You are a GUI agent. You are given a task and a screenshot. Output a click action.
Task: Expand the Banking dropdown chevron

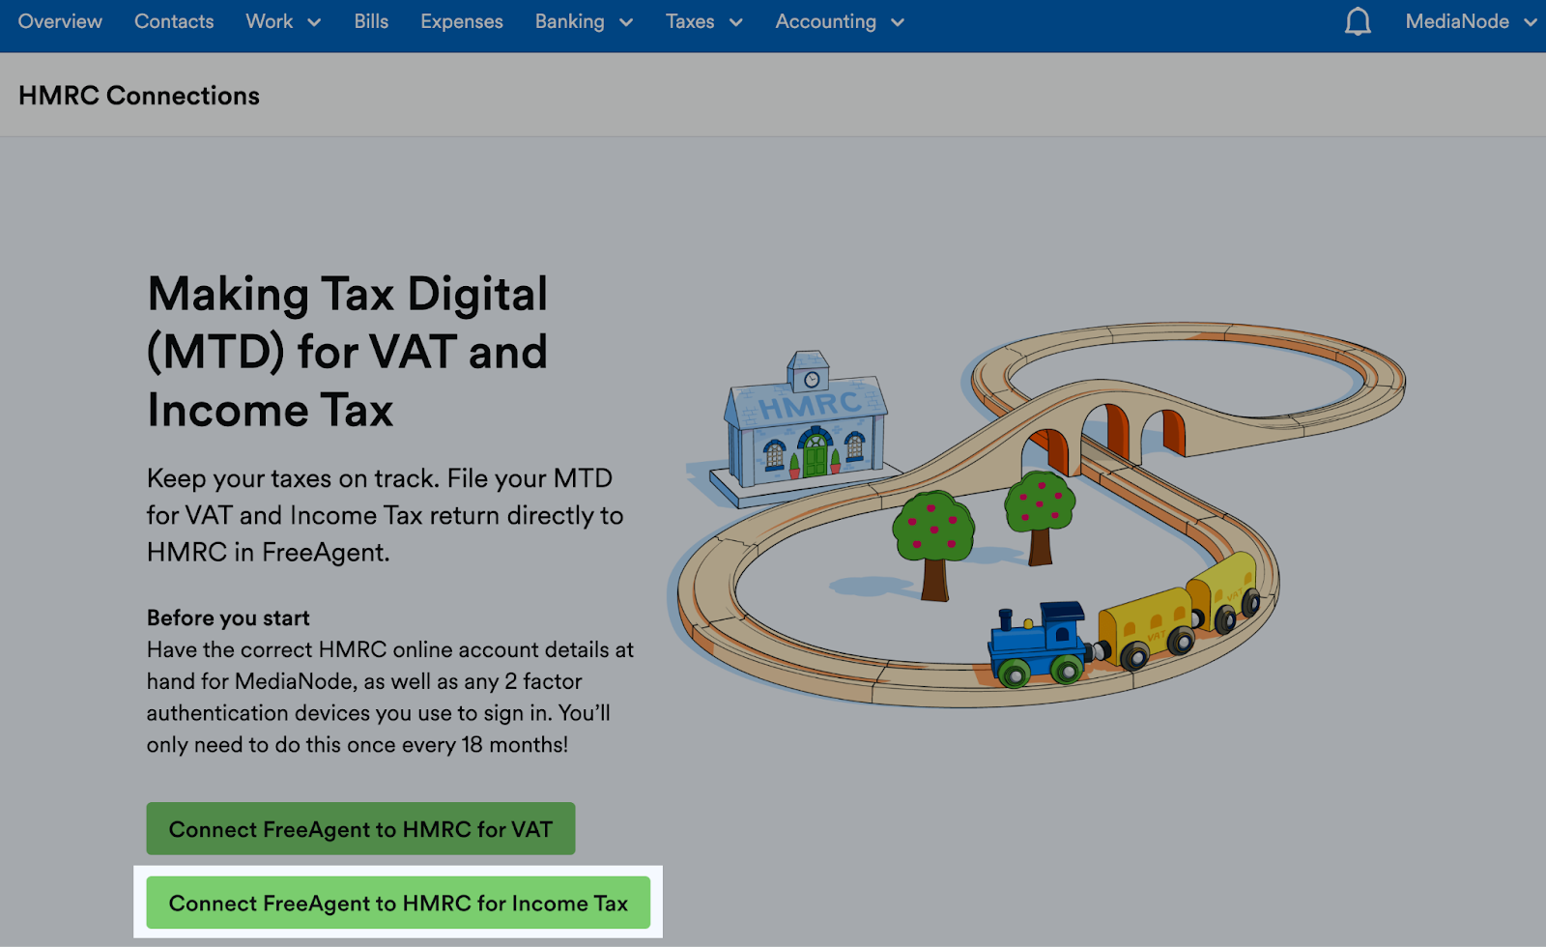click(626, 22)
